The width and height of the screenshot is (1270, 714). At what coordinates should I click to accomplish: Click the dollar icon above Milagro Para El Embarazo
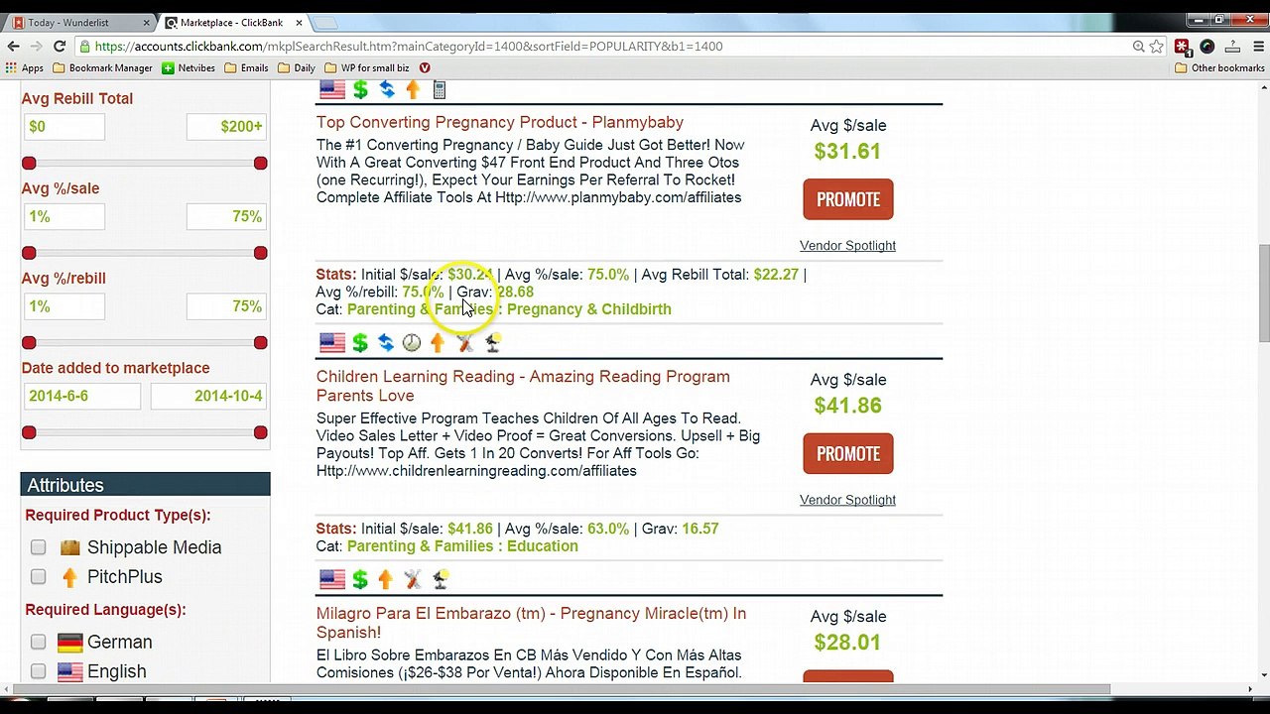click(x=360, y=579)
